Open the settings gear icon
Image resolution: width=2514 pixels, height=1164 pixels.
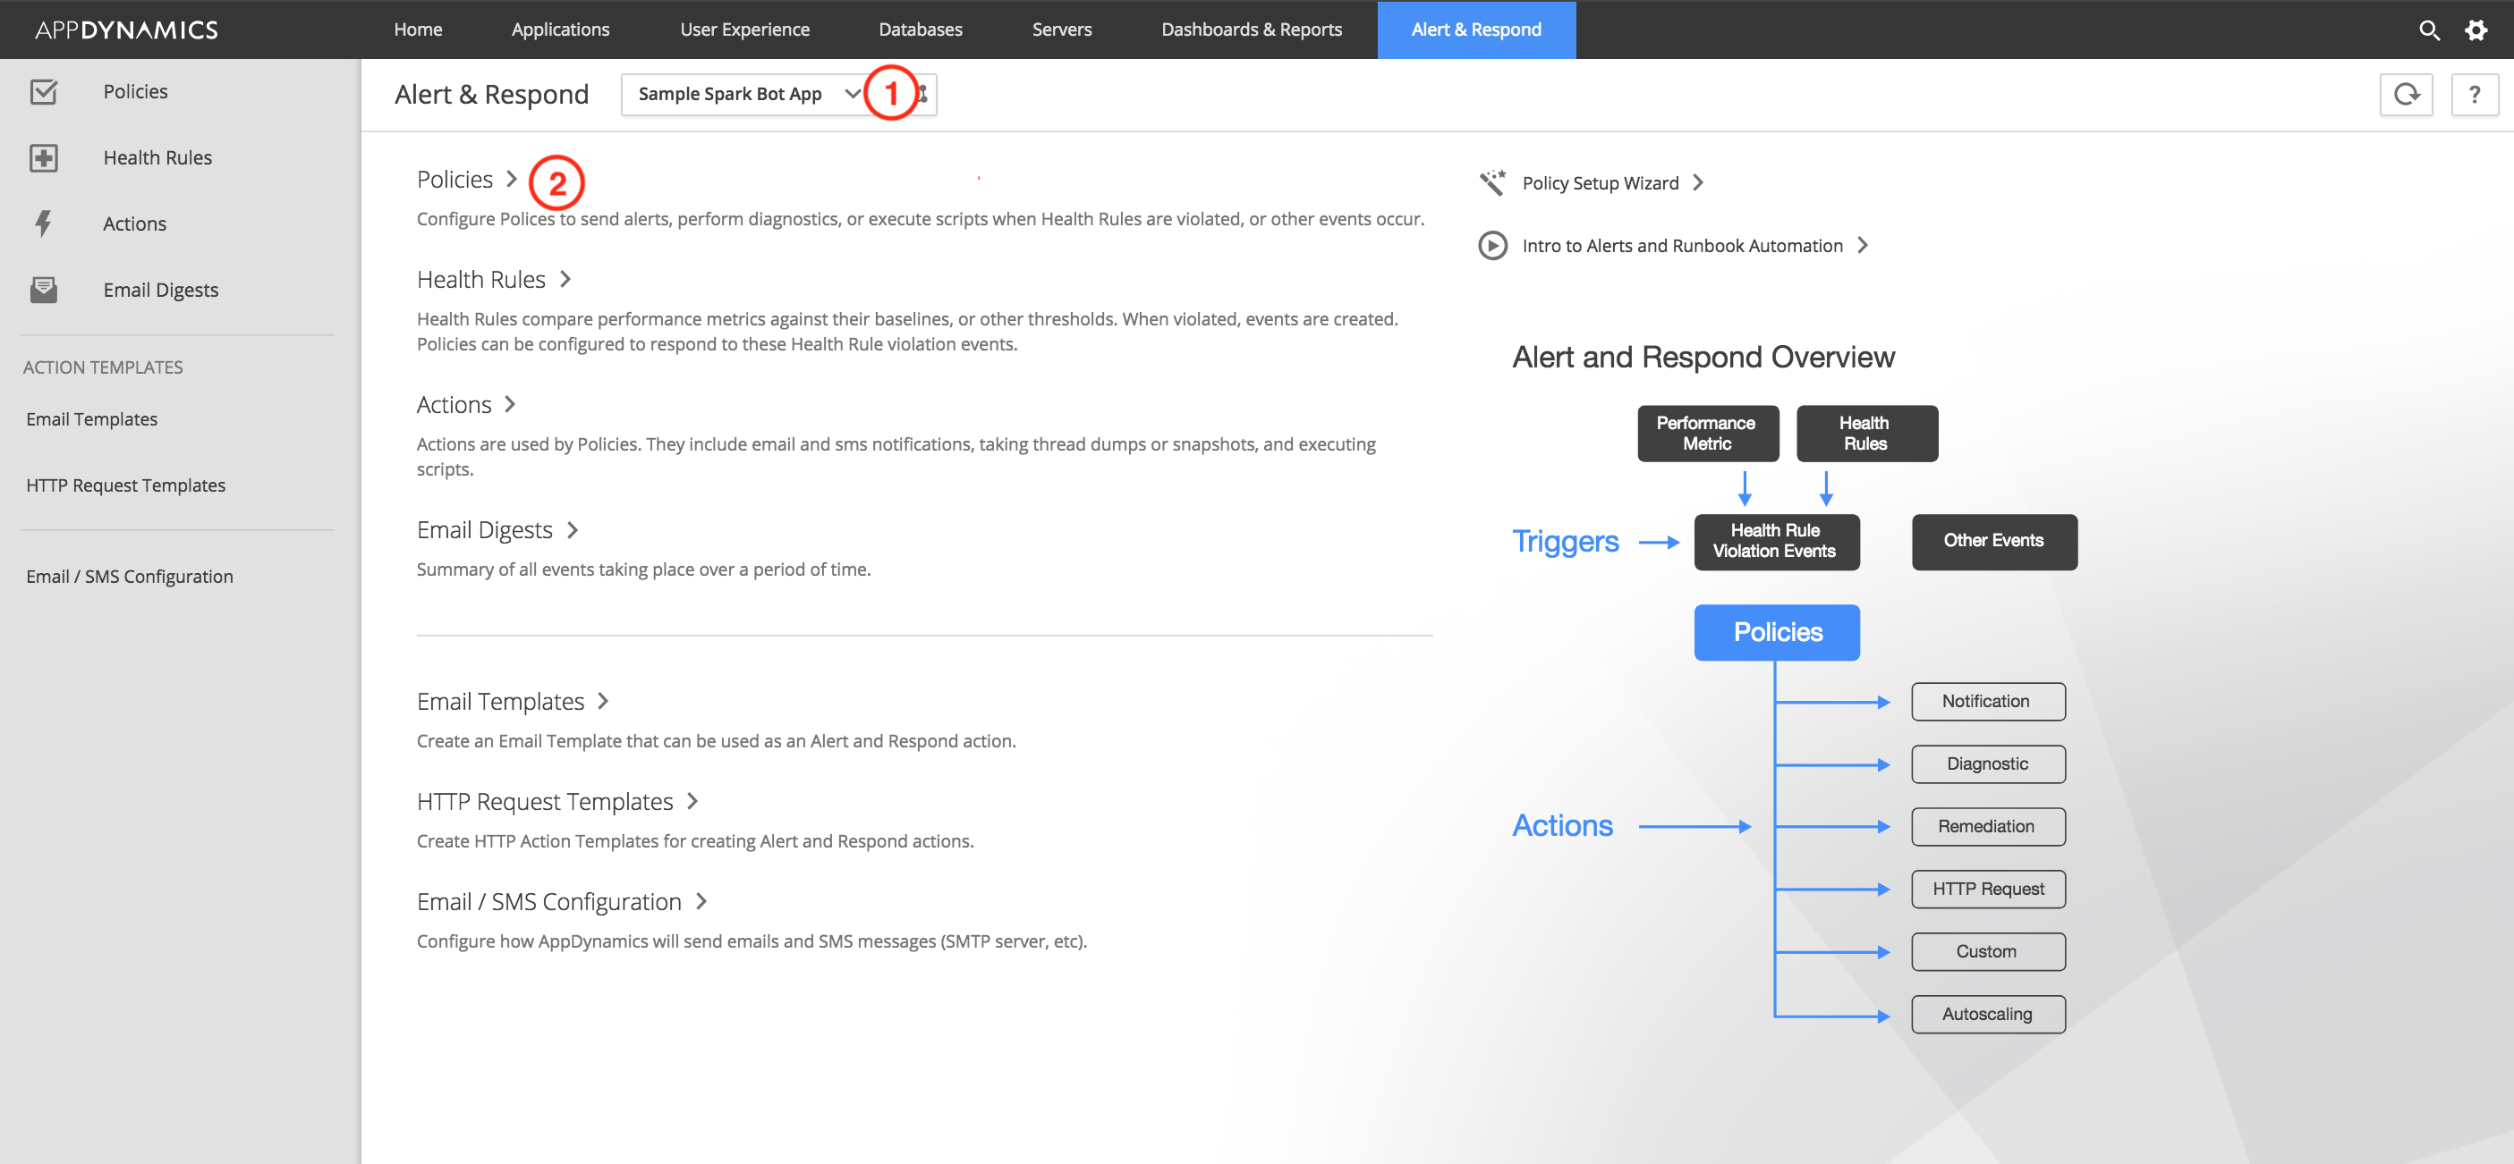click(x=2476, y=30)
